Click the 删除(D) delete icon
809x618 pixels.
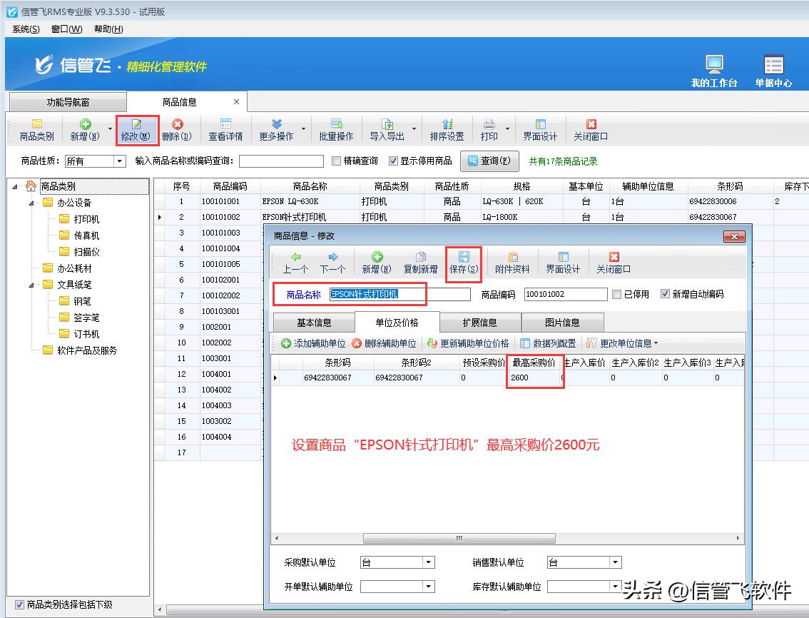pyautogui.click(x=178, y=130)
